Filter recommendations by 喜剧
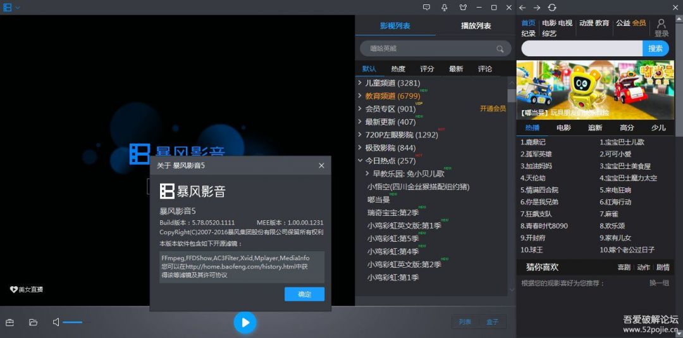The width and height of the screenshot is (683, 338). click(624, 267)
